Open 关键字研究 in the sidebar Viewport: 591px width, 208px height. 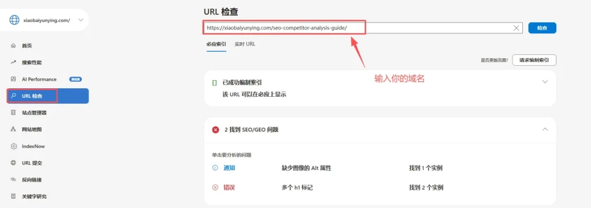coord(34,196)
